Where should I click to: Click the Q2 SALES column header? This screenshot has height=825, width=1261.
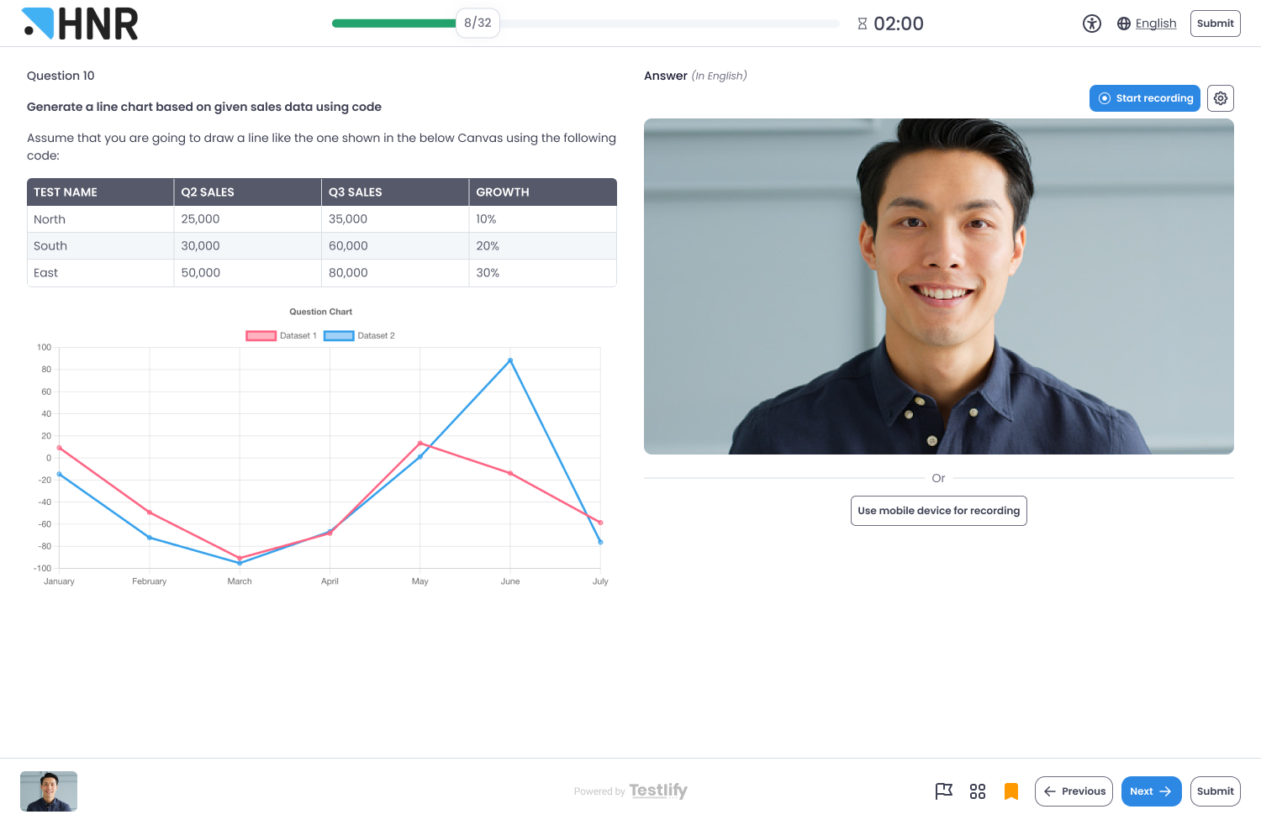pyautogui.click(x=248, y=192)
